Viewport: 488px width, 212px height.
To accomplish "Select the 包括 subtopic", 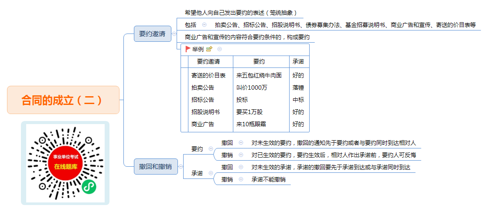I will click(x=191, y=25).
